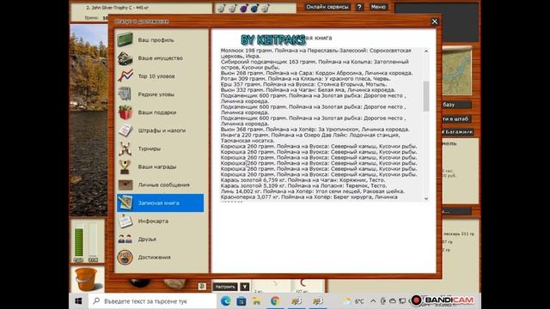This screenshot has height=309, width=550.
Task: Select entry 'Инанга 220 грамм' at Дав Лэйк
Action: pos(310,137)
